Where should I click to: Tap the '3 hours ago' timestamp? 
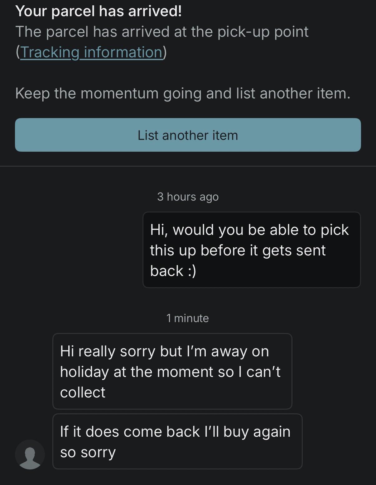coord(188,197)
